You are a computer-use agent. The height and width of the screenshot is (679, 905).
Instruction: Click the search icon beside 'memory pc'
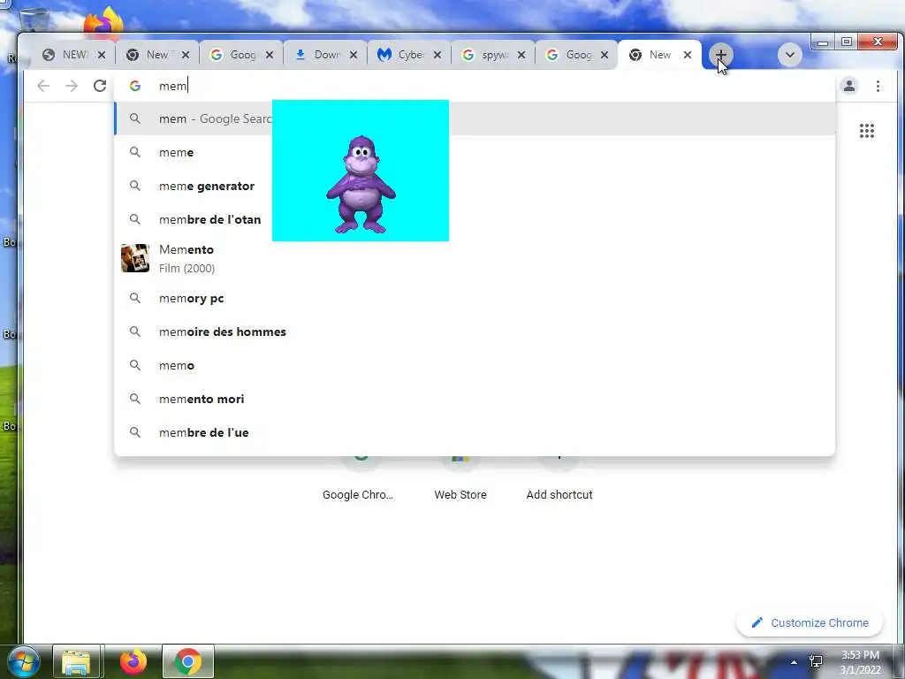coord(135,298)
